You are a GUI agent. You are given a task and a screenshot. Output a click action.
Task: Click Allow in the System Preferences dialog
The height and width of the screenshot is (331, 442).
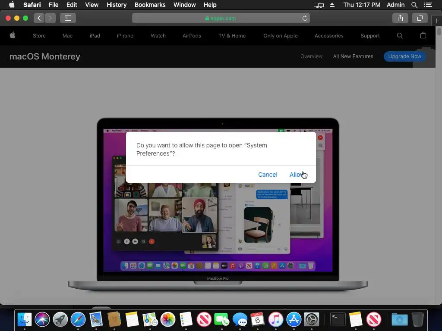click(x=297, y=175)
